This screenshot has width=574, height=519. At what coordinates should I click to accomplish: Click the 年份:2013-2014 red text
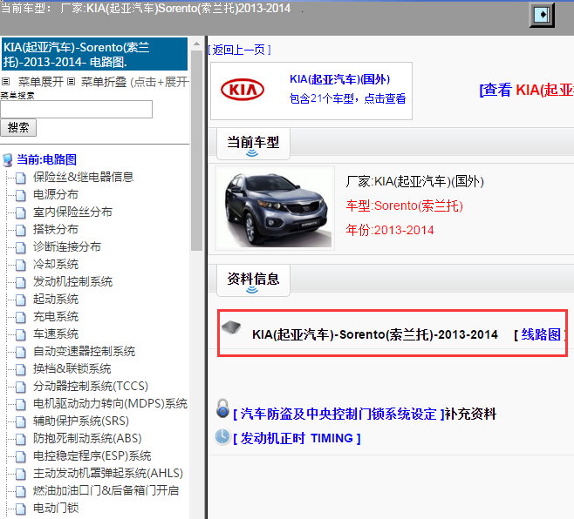click(x=390, y=230)
